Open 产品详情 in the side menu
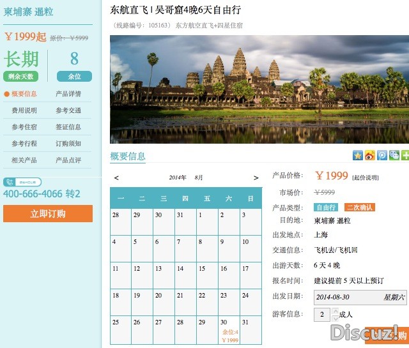This screenshot has height=348, width=409. pyautogui.click(x=68, y=94)
